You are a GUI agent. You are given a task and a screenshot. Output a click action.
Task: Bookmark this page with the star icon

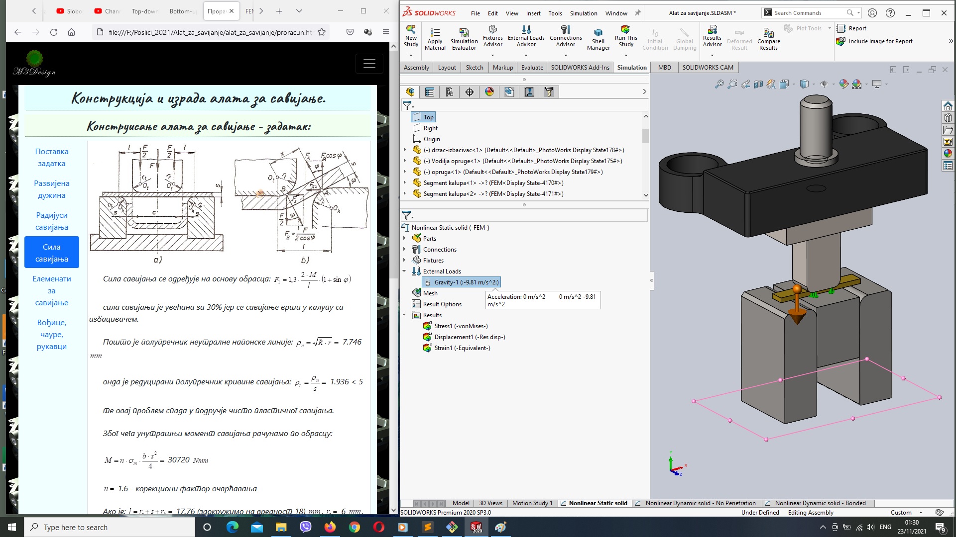(x=322, y=32)
